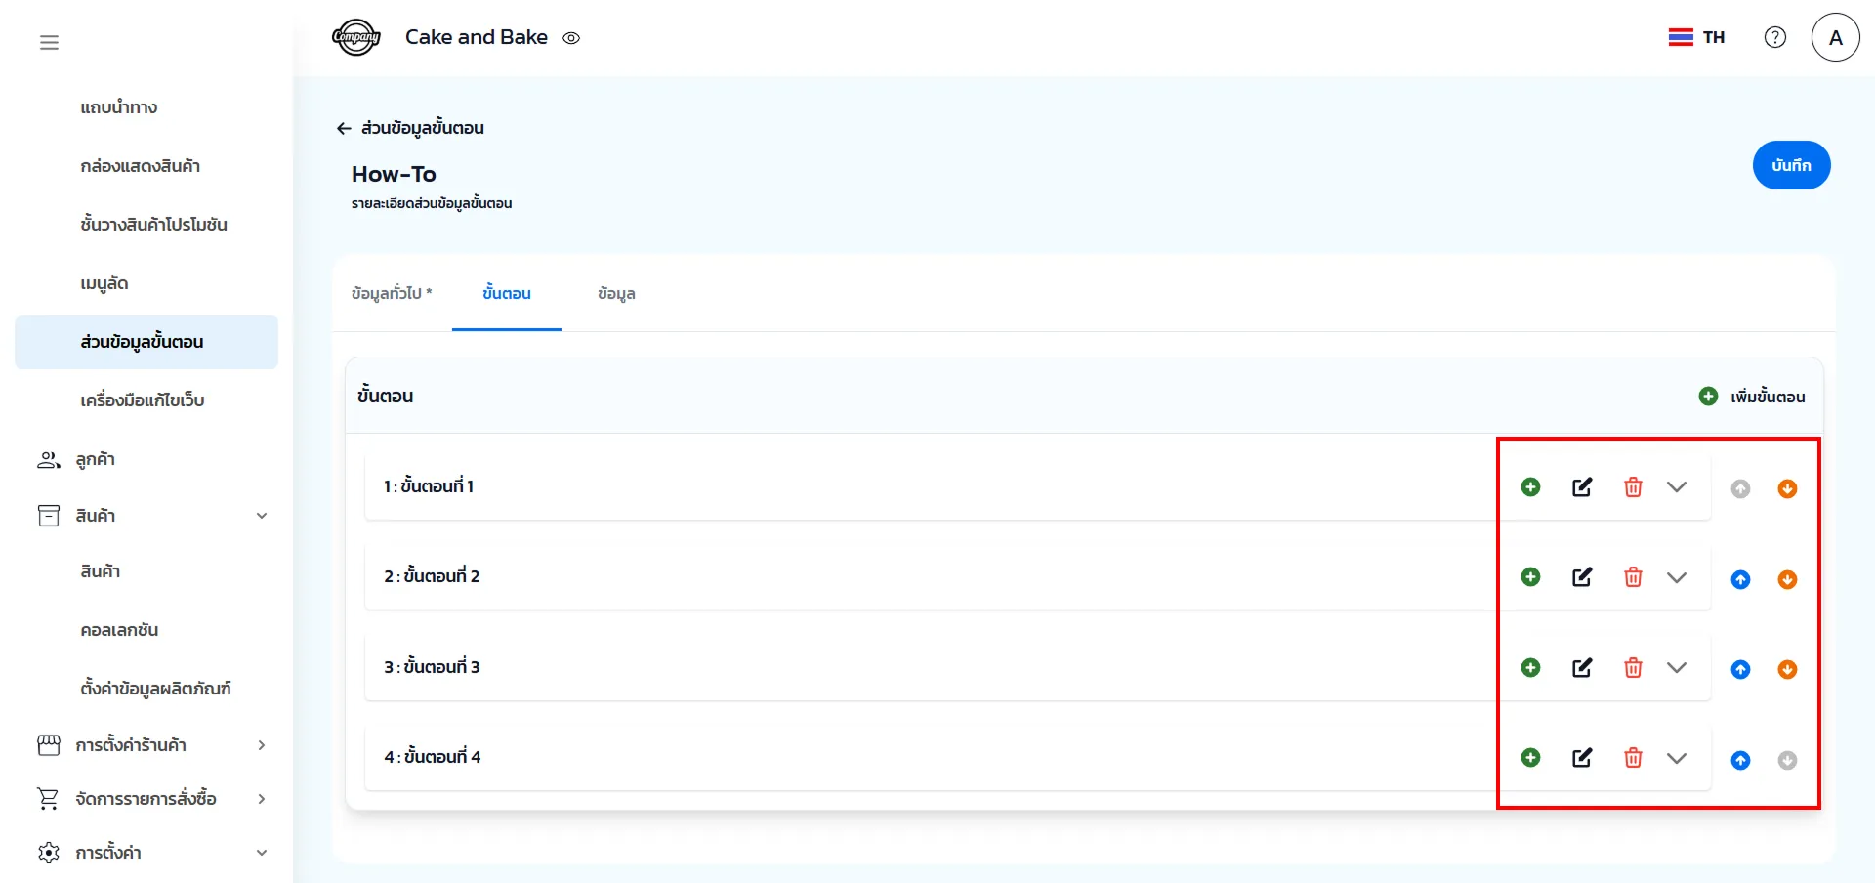Click the green add icon on step 1
The width and height of the screenshot is (1875, 883).
tap(1530, 487)
